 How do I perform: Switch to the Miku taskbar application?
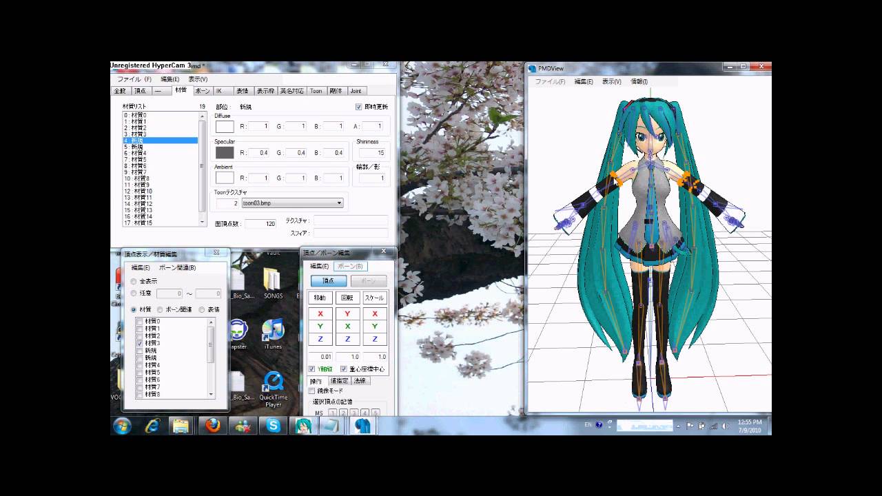pos(303,426)
